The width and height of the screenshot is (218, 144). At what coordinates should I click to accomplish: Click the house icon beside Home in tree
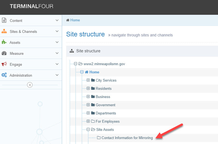[x=87, y=72]
